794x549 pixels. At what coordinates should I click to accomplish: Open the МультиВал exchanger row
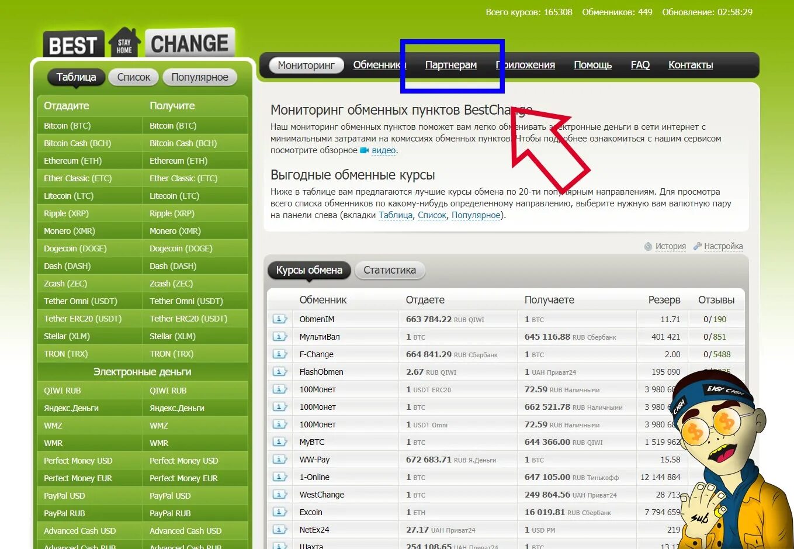[506, 337]
